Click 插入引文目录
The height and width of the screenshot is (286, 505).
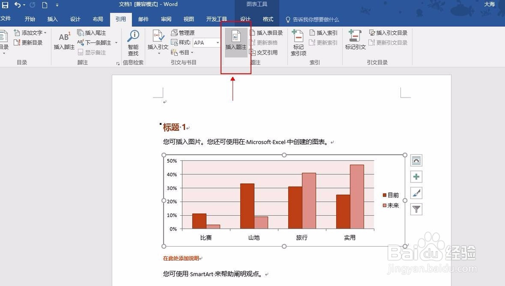point(388,32)
